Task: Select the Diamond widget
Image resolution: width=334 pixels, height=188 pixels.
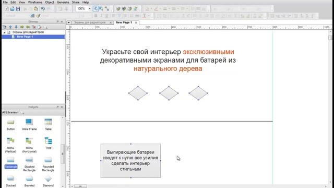Action: (48, 181)
